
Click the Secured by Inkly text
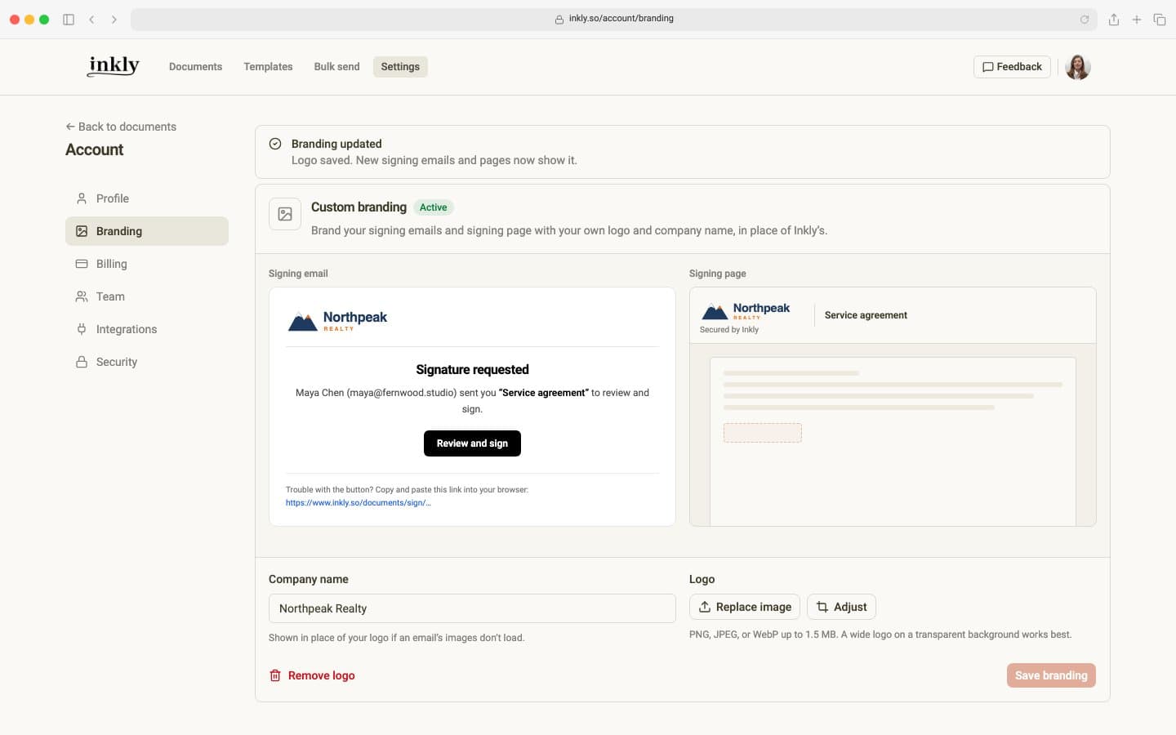(x=729, y=330)
